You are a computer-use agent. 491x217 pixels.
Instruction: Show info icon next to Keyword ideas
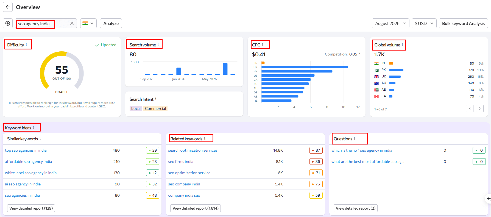click(34, 127)
